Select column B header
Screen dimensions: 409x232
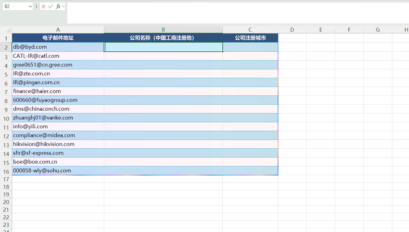[163, 30]
